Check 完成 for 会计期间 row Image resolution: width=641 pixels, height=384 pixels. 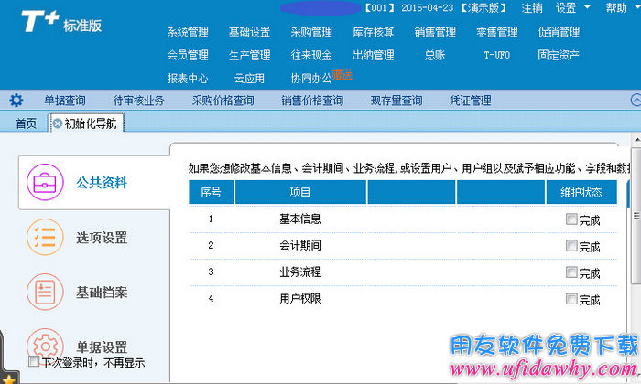pos(571,246)
